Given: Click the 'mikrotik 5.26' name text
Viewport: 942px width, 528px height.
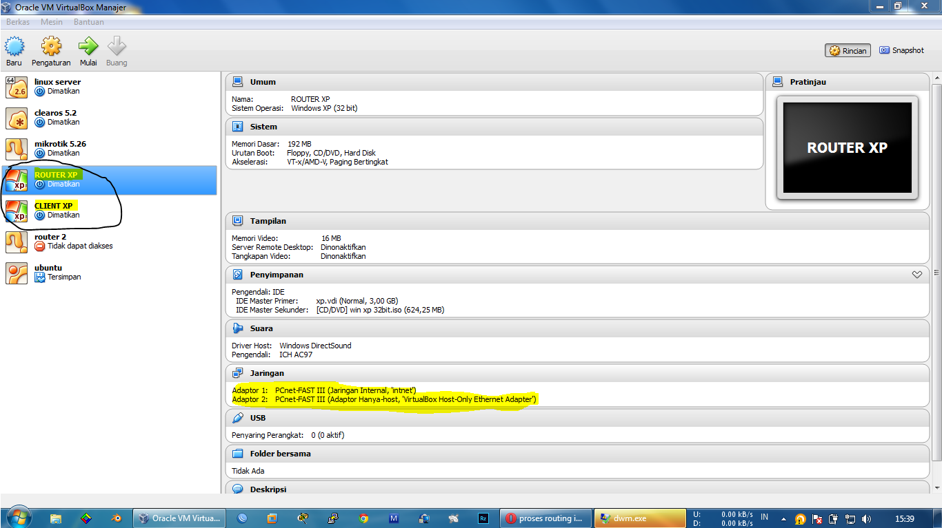Looking at the screenshot, I should [x=60, y=144].
